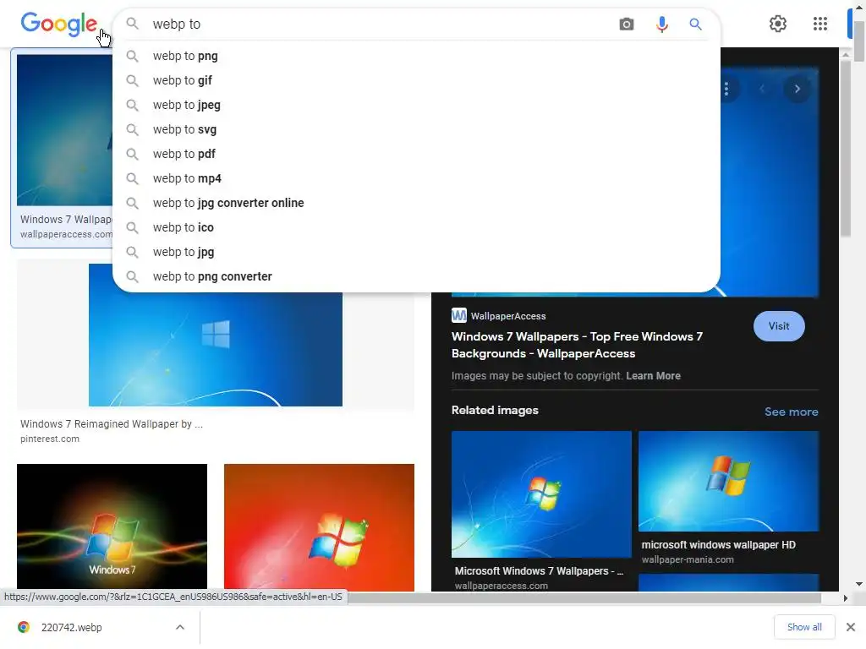Screen dimensions: 866x649
Task: Visit the WallpaperAccess page
Action: pos(779,326)
